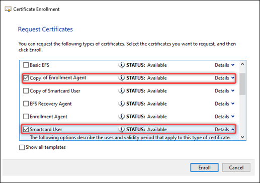Click the scroll down arrow of certificate list
Screen dimensions: 260x183
click(x=242, y=137)
